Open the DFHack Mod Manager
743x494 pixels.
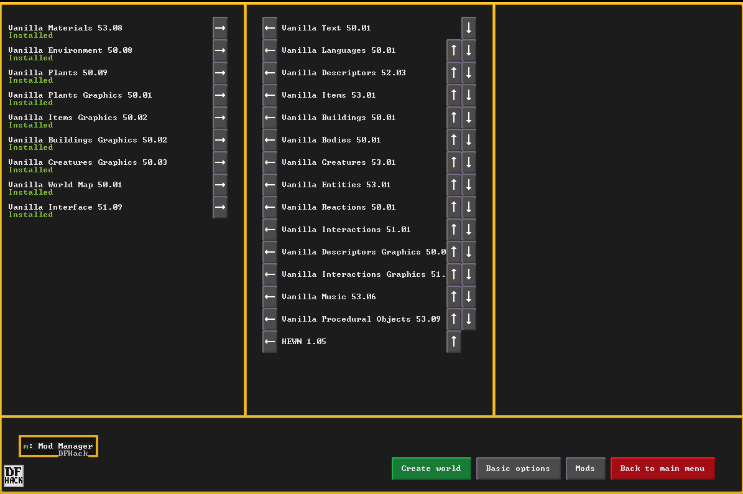pyautogui.click(x=58, y=446)
